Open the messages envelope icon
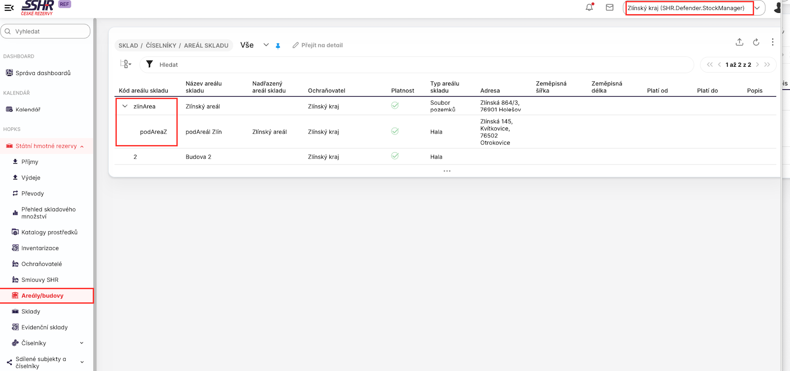 [610, 7]
